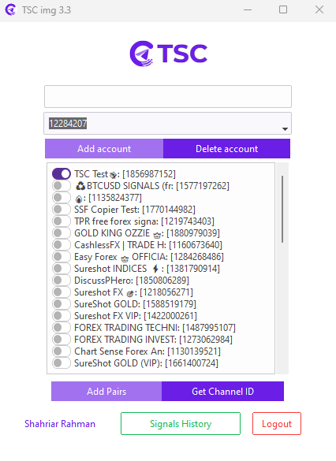Click the account combo box showing 12284207
Screen dimensions: 336x461
(x=168, y=123)
